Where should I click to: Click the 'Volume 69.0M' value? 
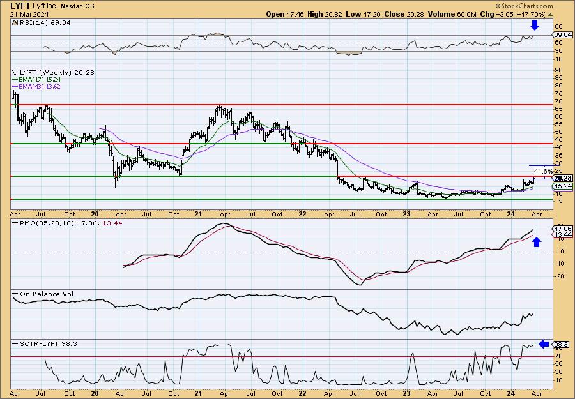point(452,14)
